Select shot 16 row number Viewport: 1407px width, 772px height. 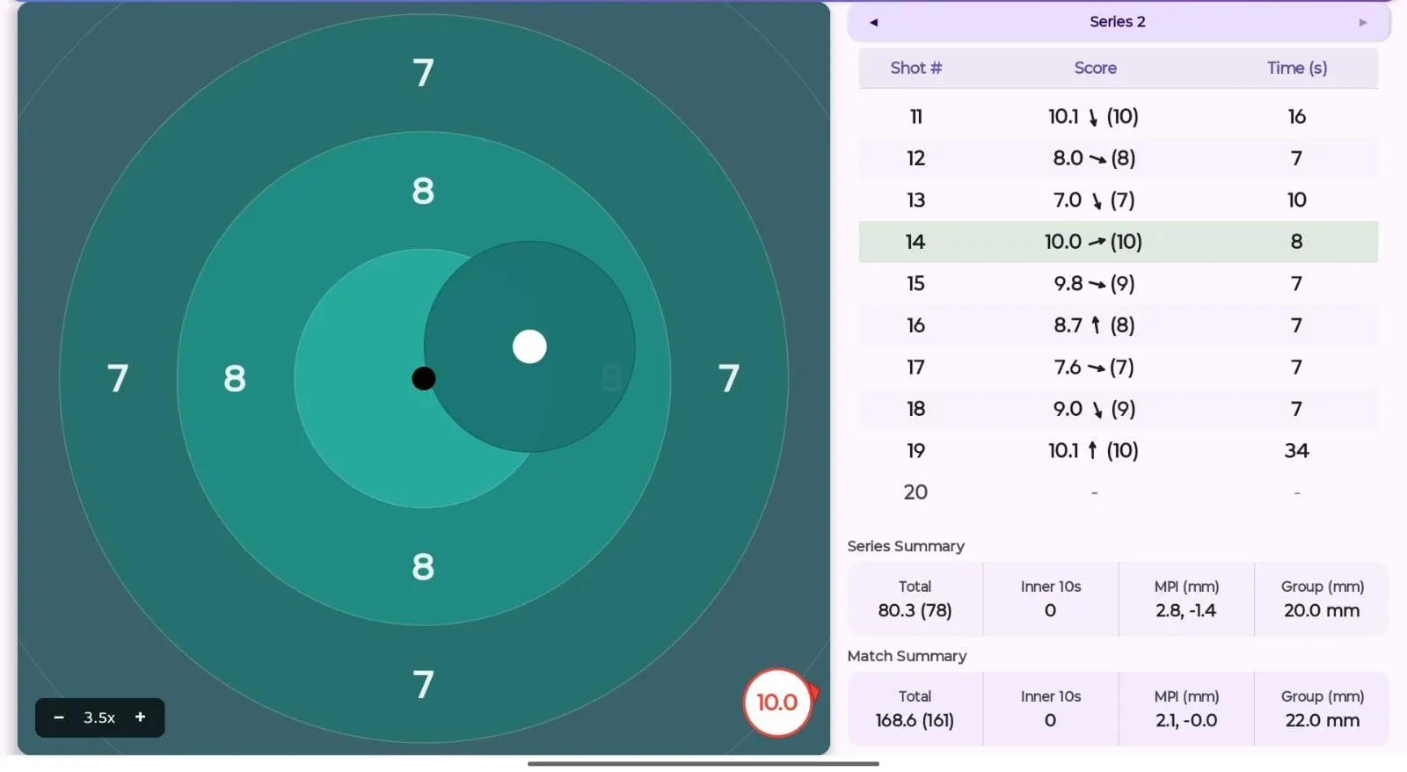[x=915, y=325]
